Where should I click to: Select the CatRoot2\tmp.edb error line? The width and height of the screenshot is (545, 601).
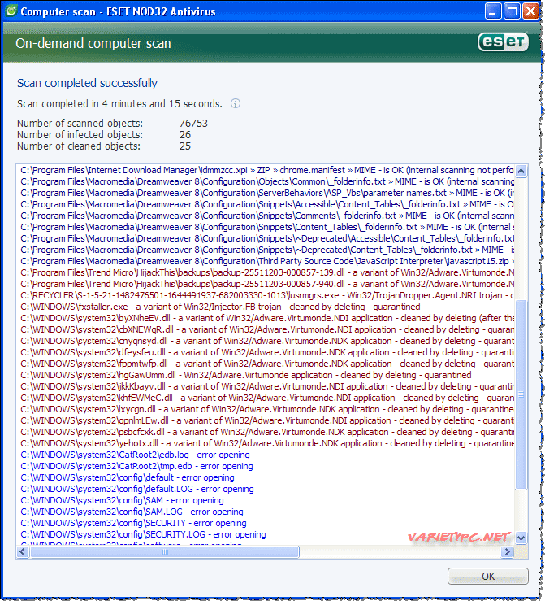coord(136,467)
